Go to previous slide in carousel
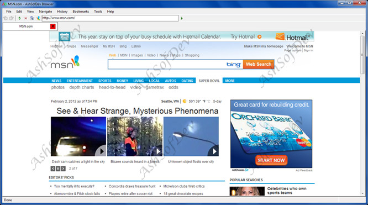 (x=53, y=169)
